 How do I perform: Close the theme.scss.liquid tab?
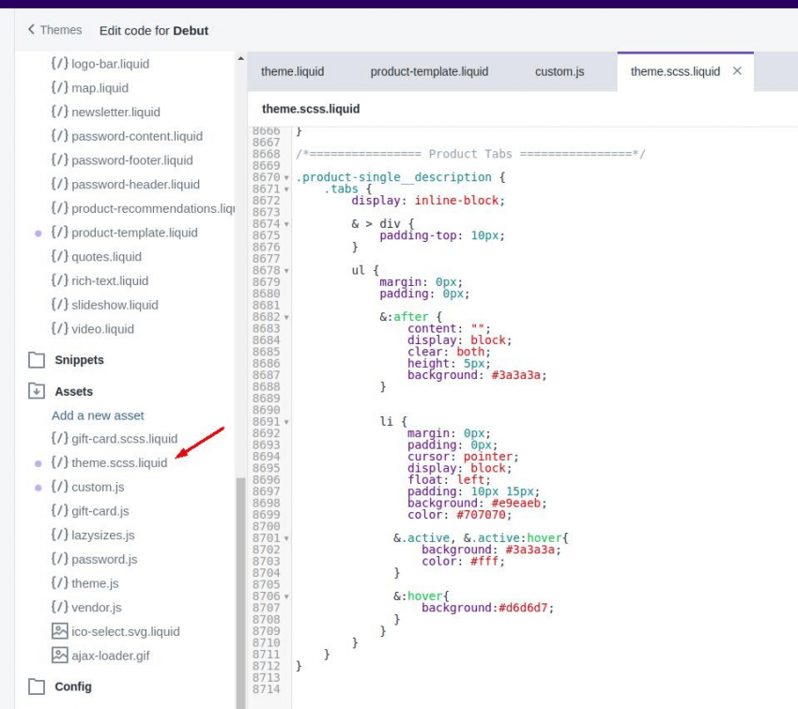[738, 71]
